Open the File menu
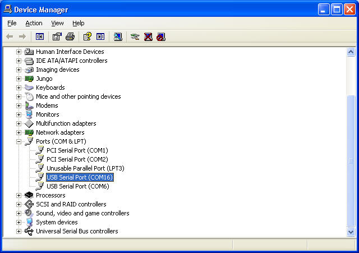This screenshot has width=359, height=253. click(x=12, y=23)
